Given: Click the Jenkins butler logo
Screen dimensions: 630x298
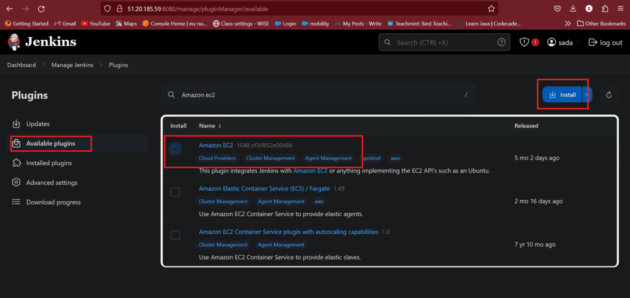Looking at the screenshot, I should click(x=13, y=42).
